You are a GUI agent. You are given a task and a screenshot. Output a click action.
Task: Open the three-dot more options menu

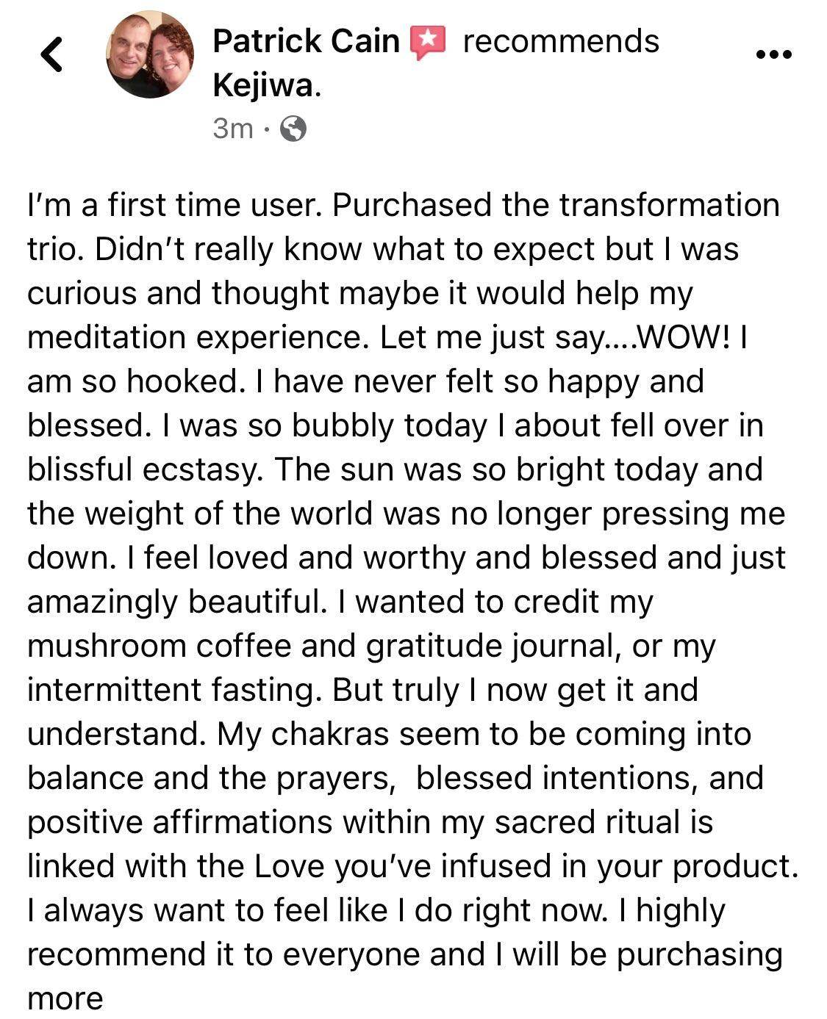pos(774,54)
